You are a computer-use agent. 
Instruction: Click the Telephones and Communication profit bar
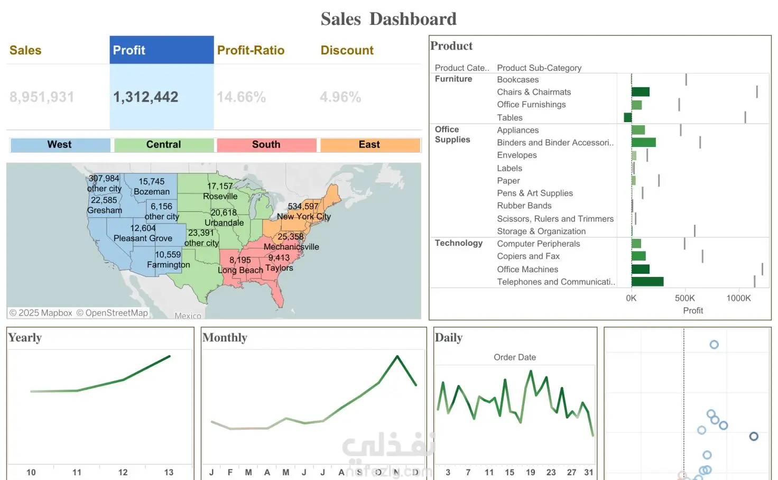coord(647,282)
